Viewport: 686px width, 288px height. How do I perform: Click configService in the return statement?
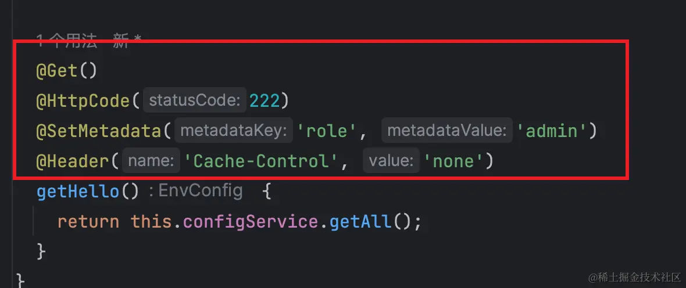pos(251,222)
